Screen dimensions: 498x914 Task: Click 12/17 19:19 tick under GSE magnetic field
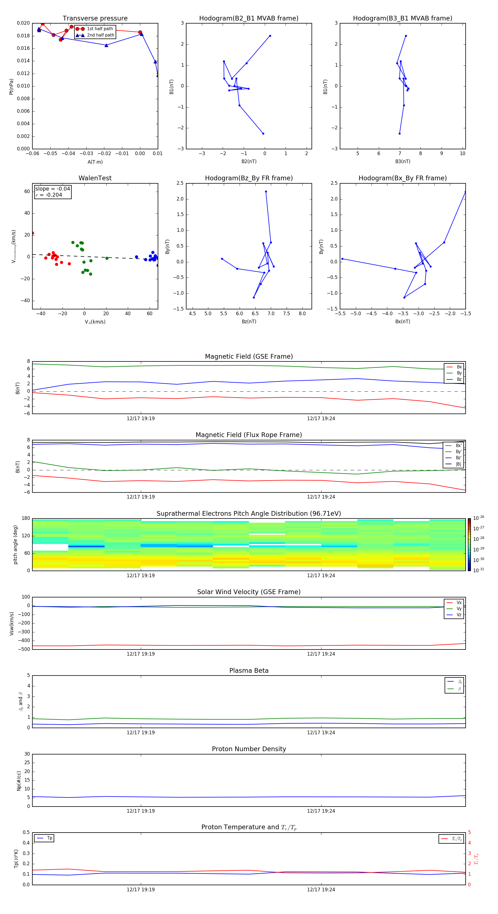[141, 419]
